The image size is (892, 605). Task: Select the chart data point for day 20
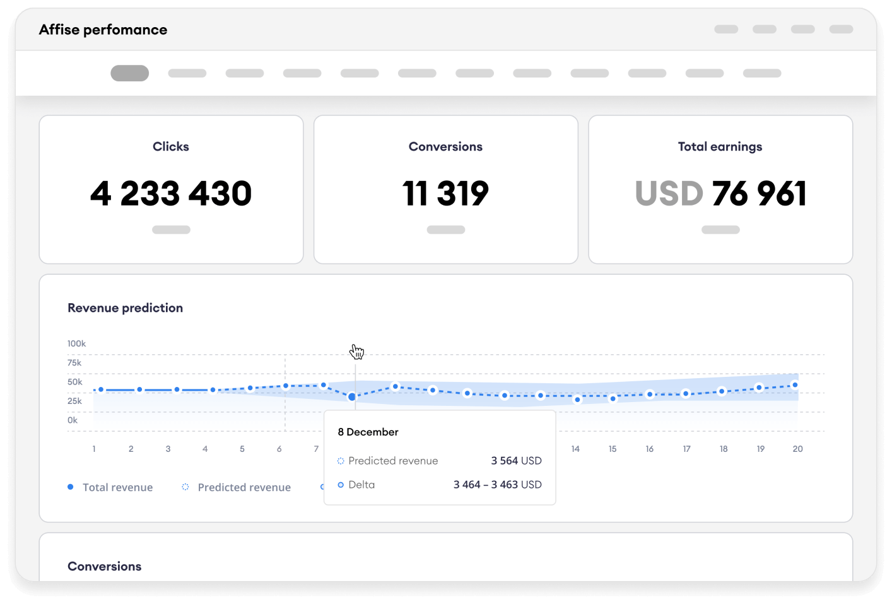point(795,385)
